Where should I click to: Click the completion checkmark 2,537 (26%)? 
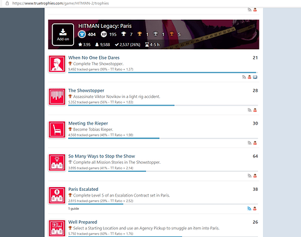(x=127, y=45)
